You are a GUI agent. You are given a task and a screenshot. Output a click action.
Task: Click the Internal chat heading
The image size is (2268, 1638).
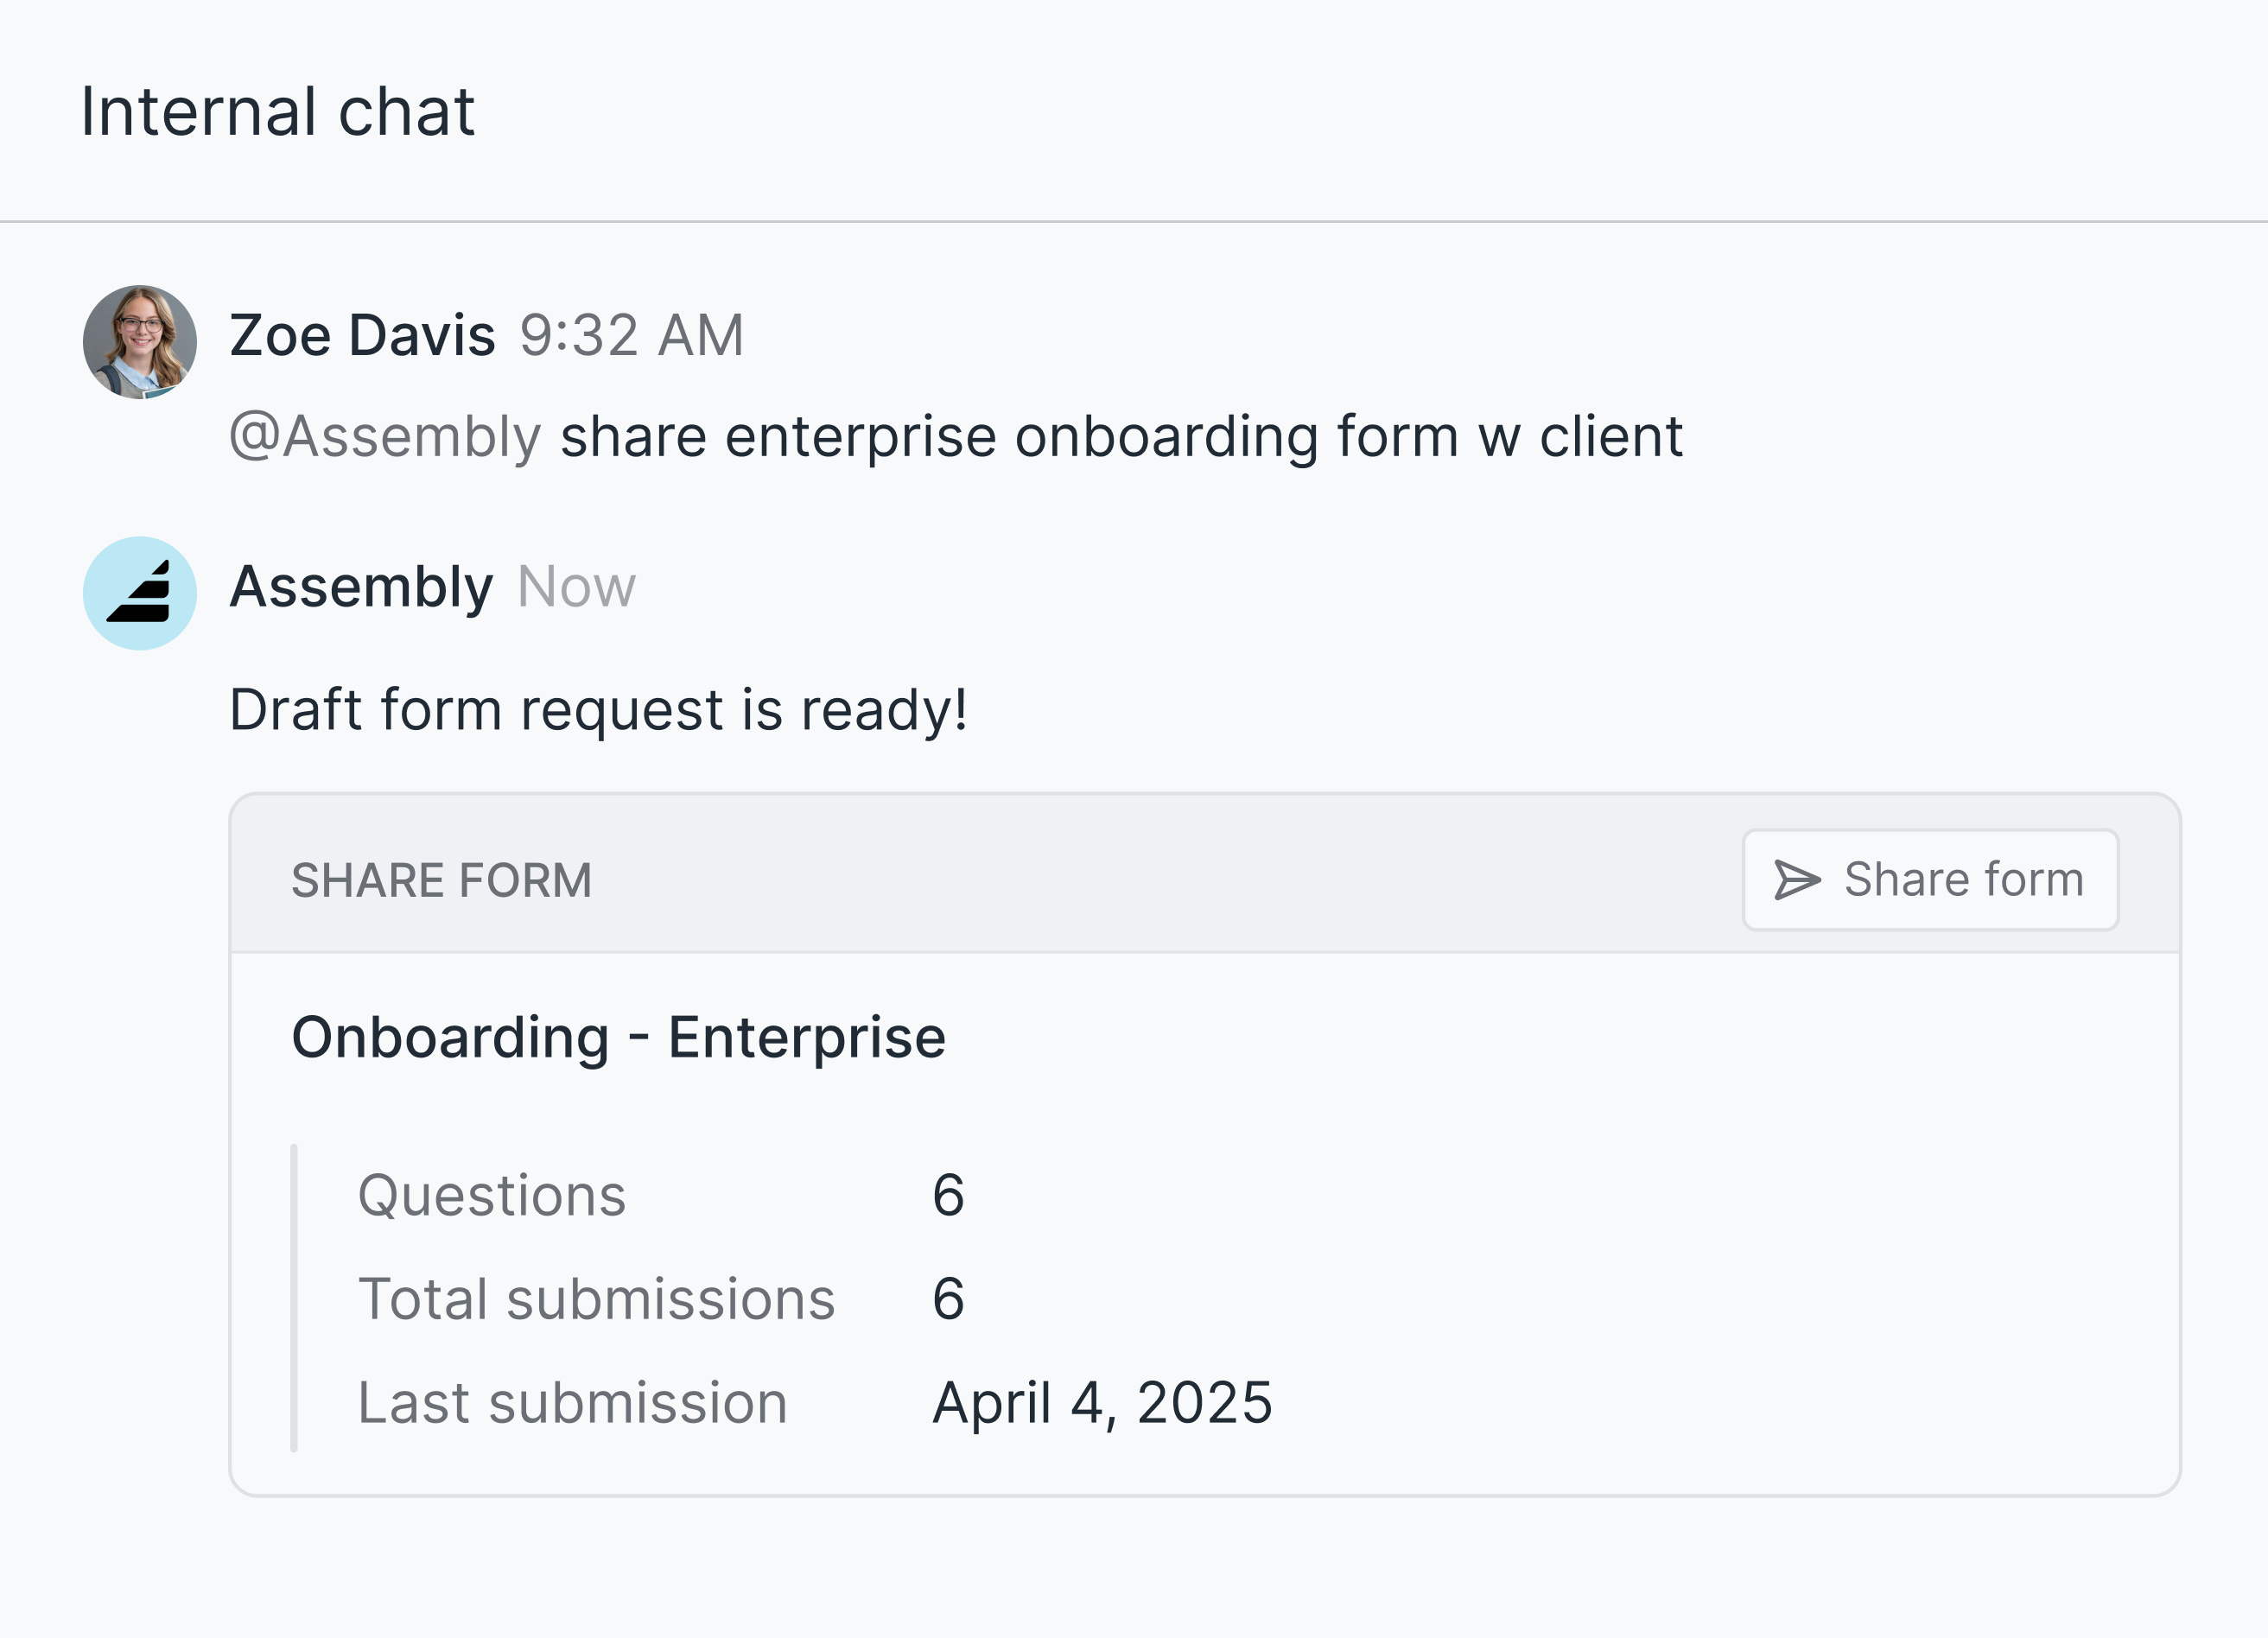(277, 111)
